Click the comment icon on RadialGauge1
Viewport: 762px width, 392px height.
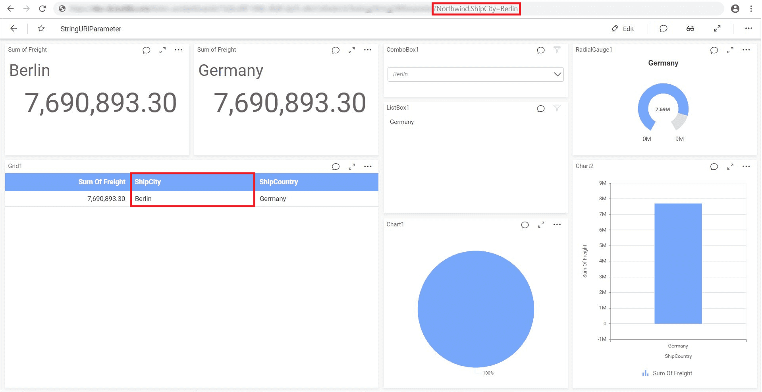pos(714,50)
